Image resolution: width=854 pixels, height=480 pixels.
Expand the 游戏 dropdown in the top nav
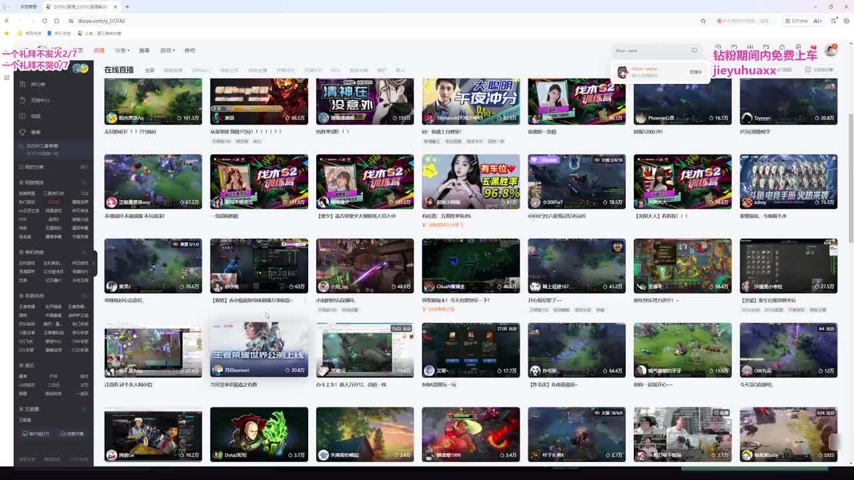167,51
